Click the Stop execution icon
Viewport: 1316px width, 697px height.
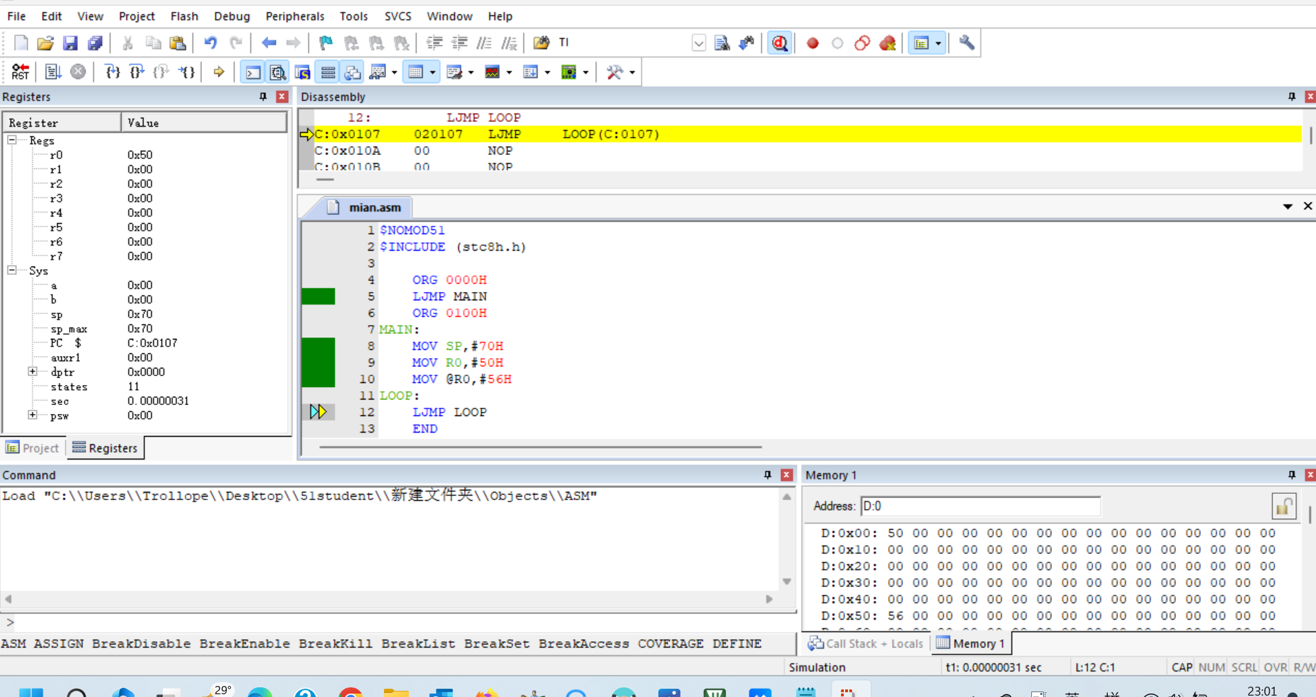point(79,72)
